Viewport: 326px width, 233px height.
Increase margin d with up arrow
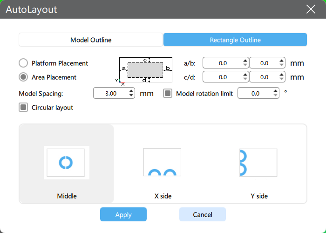[x=281, y=75]
